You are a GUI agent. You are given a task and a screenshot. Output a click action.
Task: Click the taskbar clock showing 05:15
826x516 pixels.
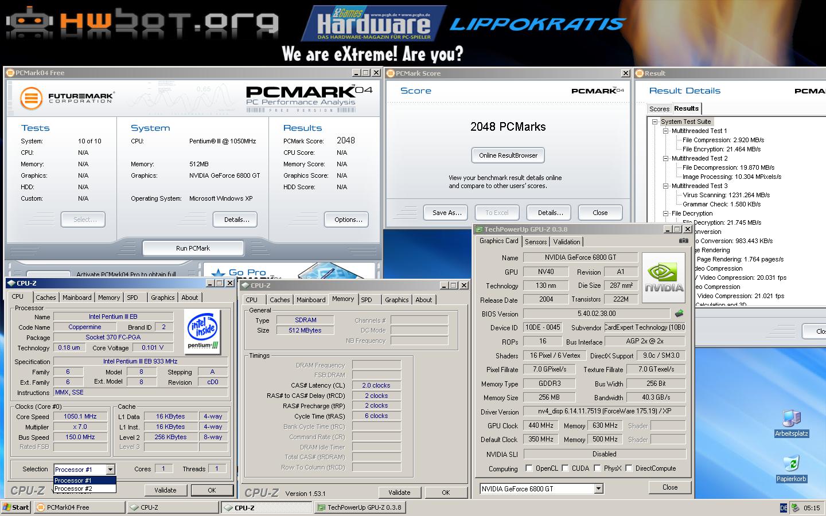812,508
